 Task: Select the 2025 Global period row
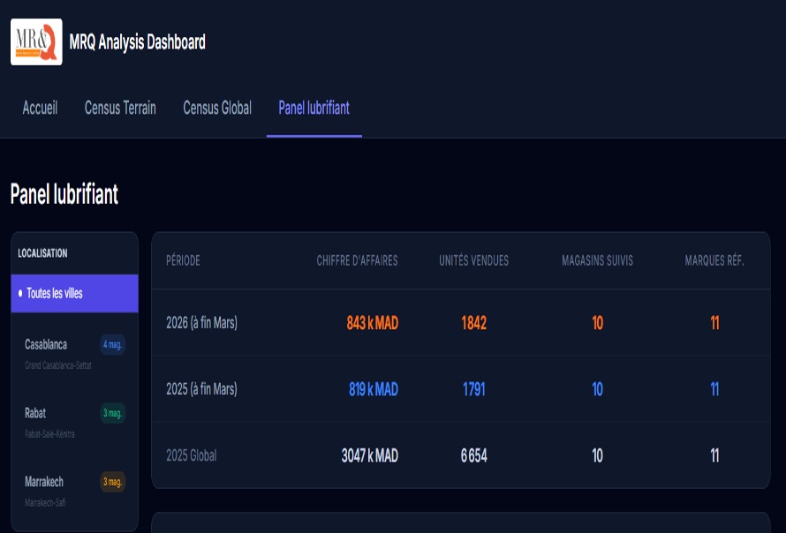pos(191,455)
